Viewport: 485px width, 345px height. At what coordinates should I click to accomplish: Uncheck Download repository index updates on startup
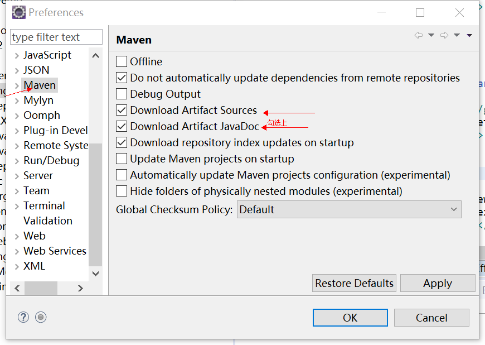point(122,142)
